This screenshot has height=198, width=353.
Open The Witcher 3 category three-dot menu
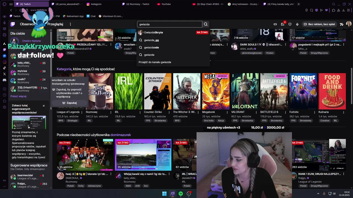click(198, 112)
